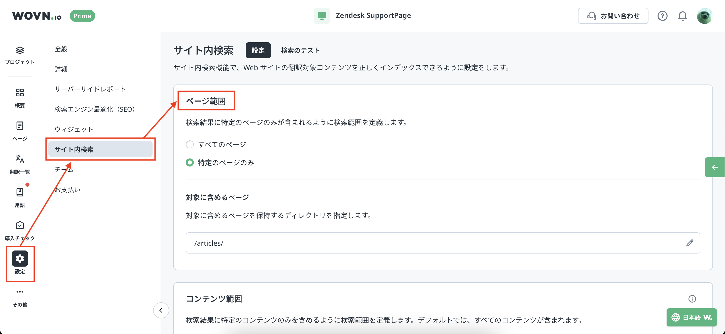Open the 検索エンジン最適化（SEO） menu item

click(95, 109)
